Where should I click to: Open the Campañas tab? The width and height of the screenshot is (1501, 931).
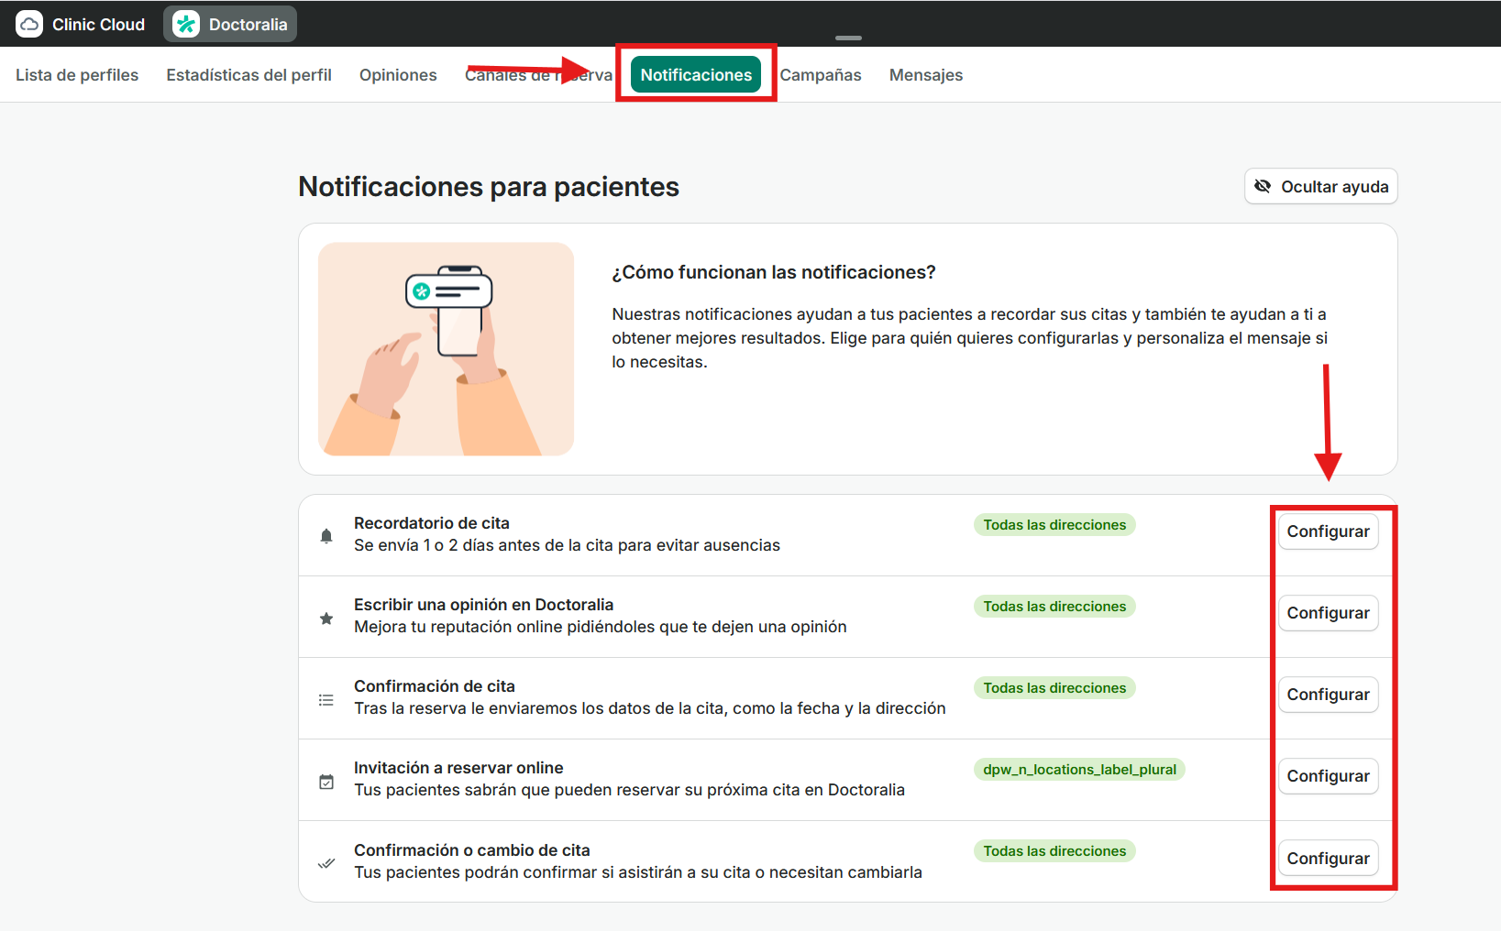click(821, 75)
